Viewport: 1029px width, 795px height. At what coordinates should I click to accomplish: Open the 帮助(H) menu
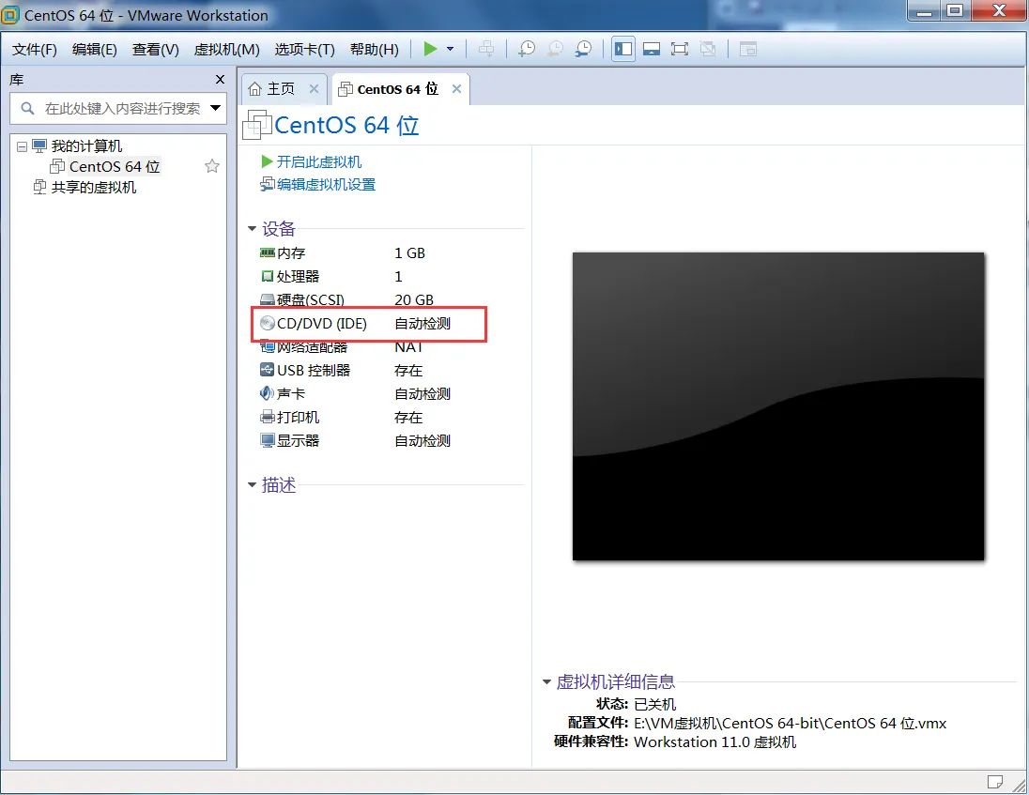pos(374,50)
